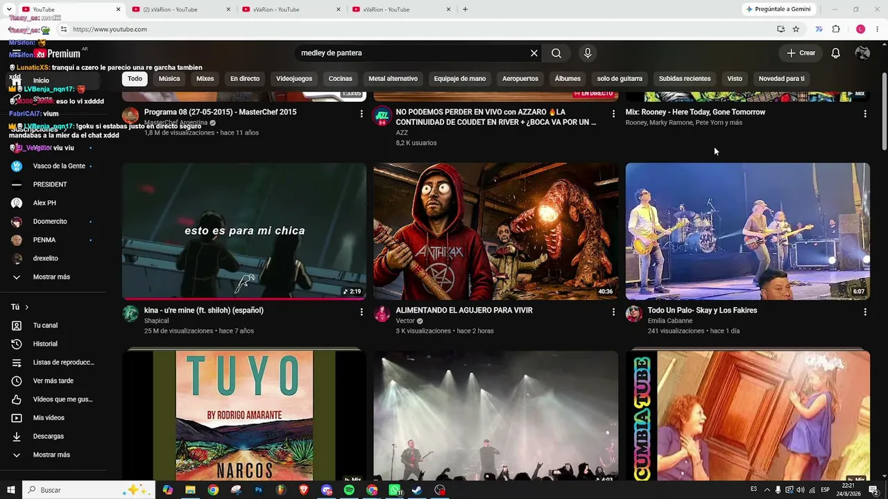
Task: Open YouTube notifications bell
Action: pos(836,53)
